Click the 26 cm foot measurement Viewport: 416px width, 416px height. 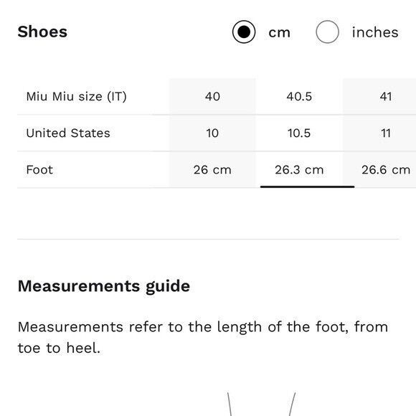coord(212,170)
